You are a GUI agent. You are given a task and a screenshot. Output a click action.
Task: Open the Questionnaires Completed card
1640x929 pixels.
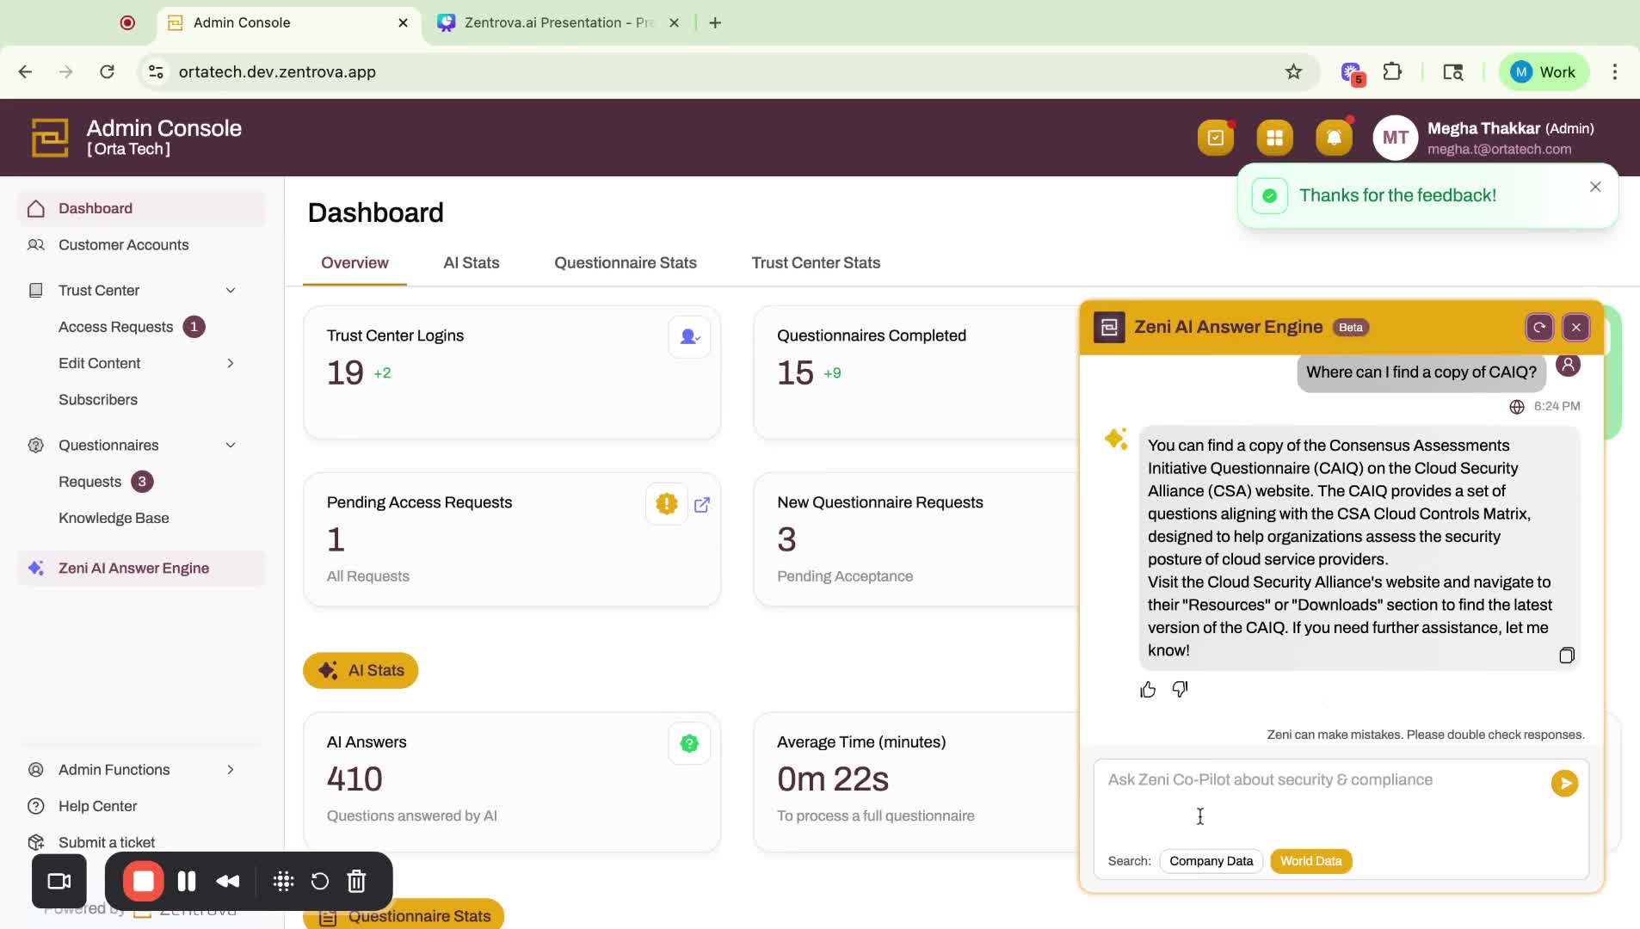(x=916, y=372)
